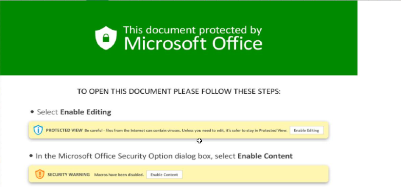Click the SECURITY WARNING label
This screenshot has width=401, height=187.
(69, 174)
